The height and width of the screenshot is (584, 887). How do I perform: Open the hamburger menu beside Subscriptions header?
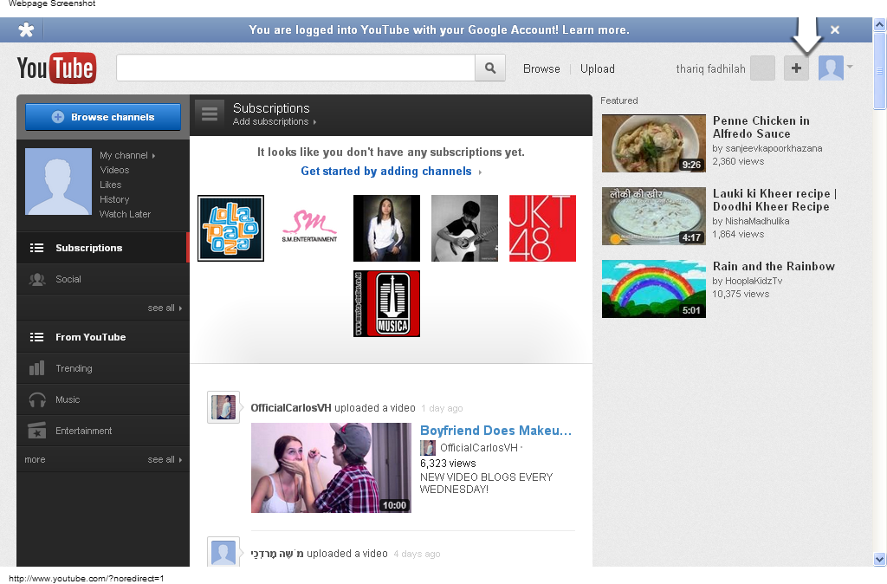[208, 113]
